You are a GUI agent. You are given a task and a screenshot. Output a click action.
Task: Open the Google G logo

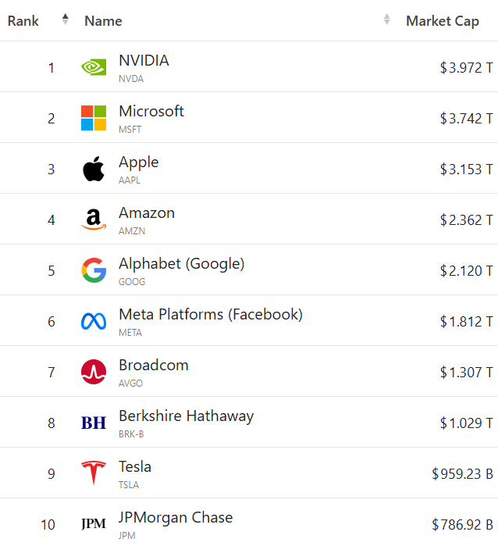(94, 270)
